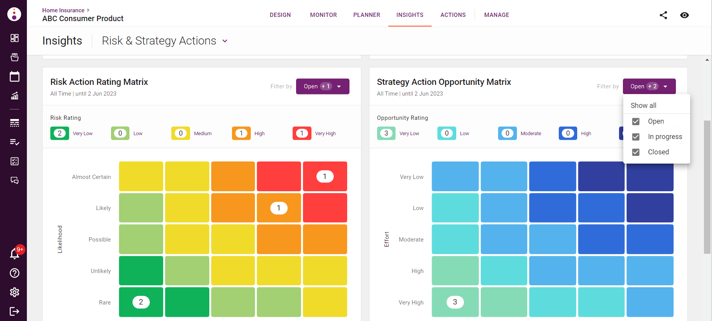Image resolution: width=712 pixels, height=321 pixels.
Task: Select the red Almost Certain cell showing 1
Action: pos(325,177)
